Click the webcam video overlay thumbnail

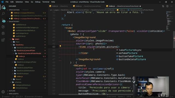[151, 87]
